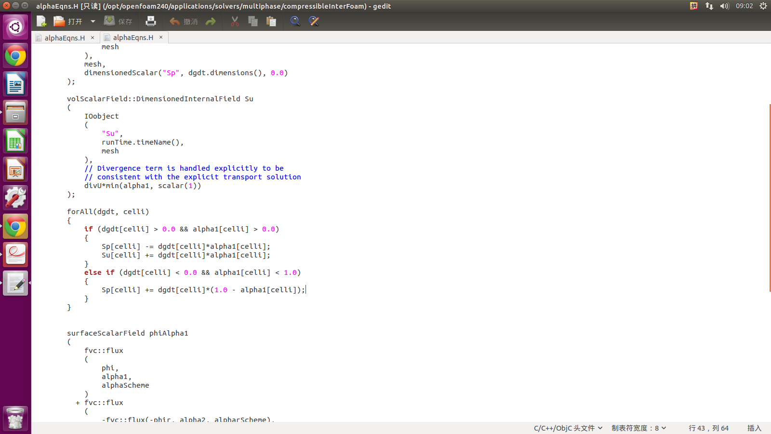The image size is (771, 434).
Task: Select the second alphaEqns.H tab
Action: [x=133, y=38]
